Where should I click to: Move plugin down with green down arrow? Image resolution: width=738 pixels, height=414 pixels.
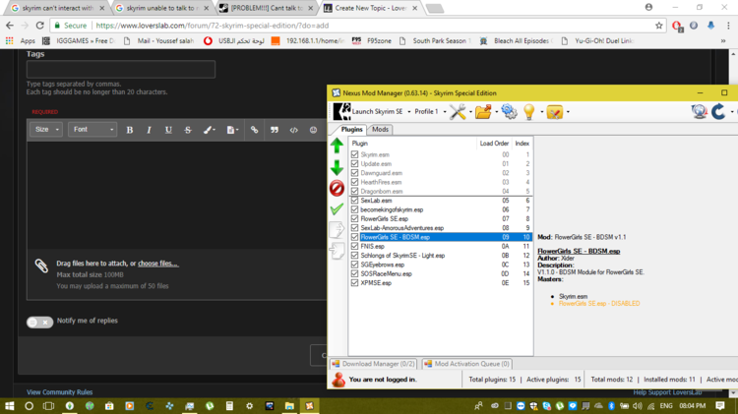coord(337,167)
